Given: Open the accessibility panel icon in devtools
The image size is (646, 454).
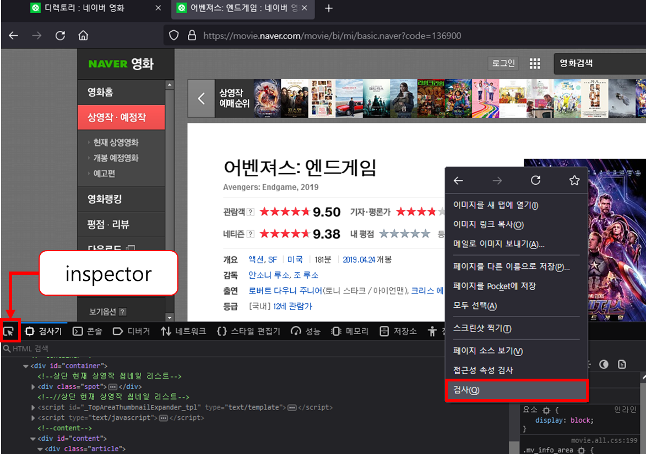Looking at the screenshot, I should click(432, 331).
